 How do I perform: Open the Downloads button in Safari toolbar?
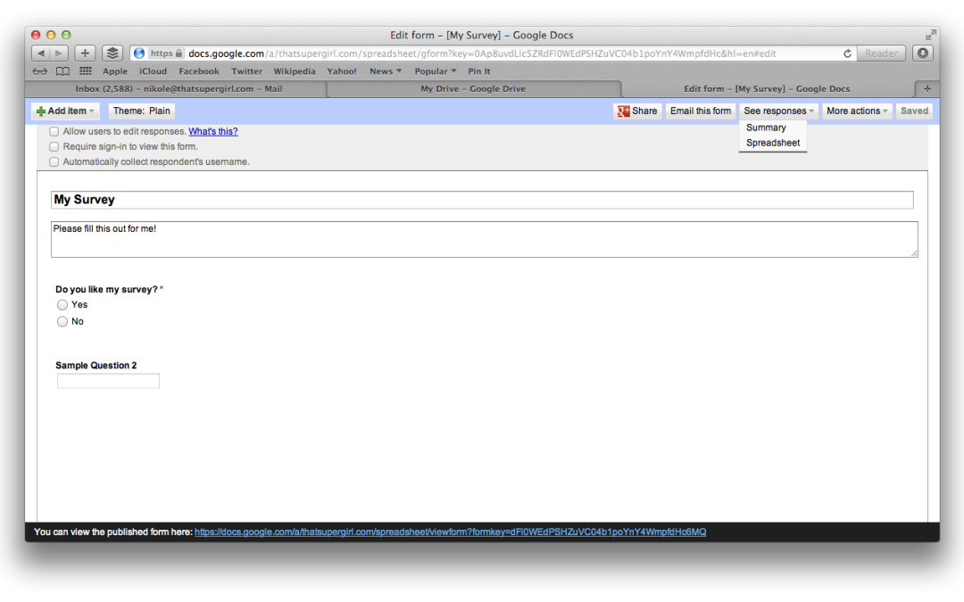(922, 54)
